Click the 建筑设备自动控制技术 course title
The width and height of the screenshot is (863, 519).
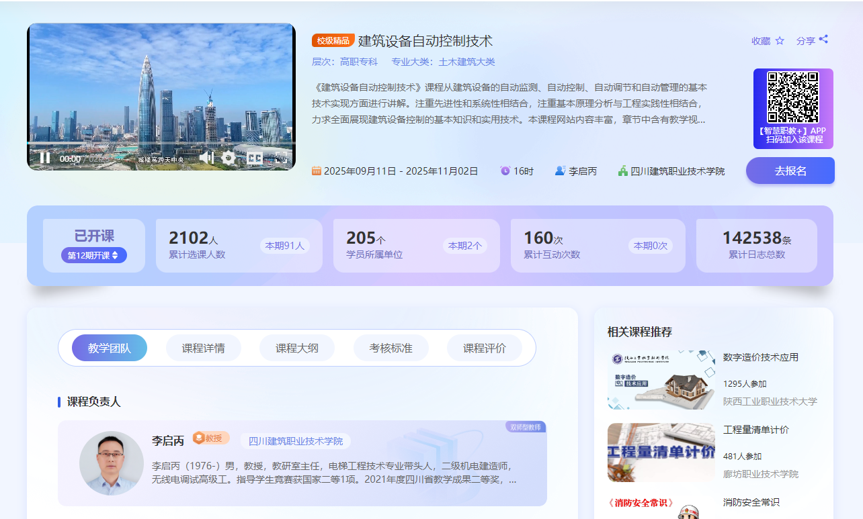click(x=425, y=40)
